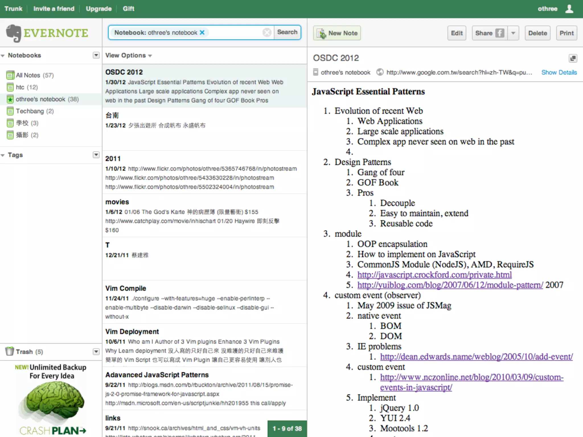This screenshot has height=437, width=583.
Task: Click the Show Details link
Action: tap(559, 72)
